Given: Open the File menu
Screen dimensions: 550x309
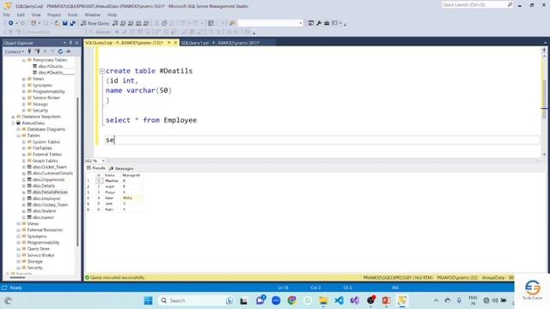Looking at the screenshot, I should 7,15.
